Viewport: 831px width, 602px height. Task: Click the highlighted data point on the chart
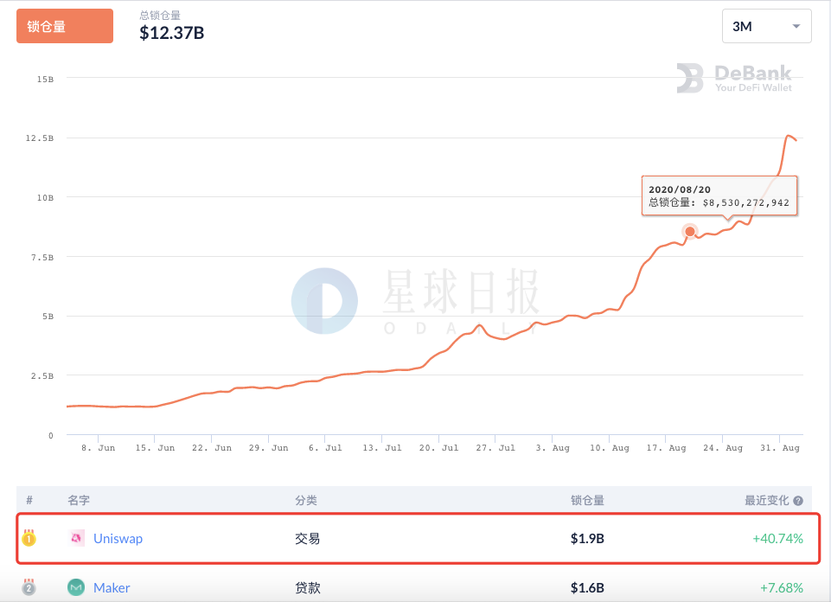pos(689,232)
